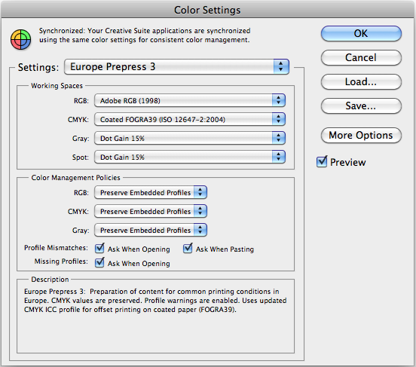
Task: Click the Color Settings title bar
Action: point(207,10)
